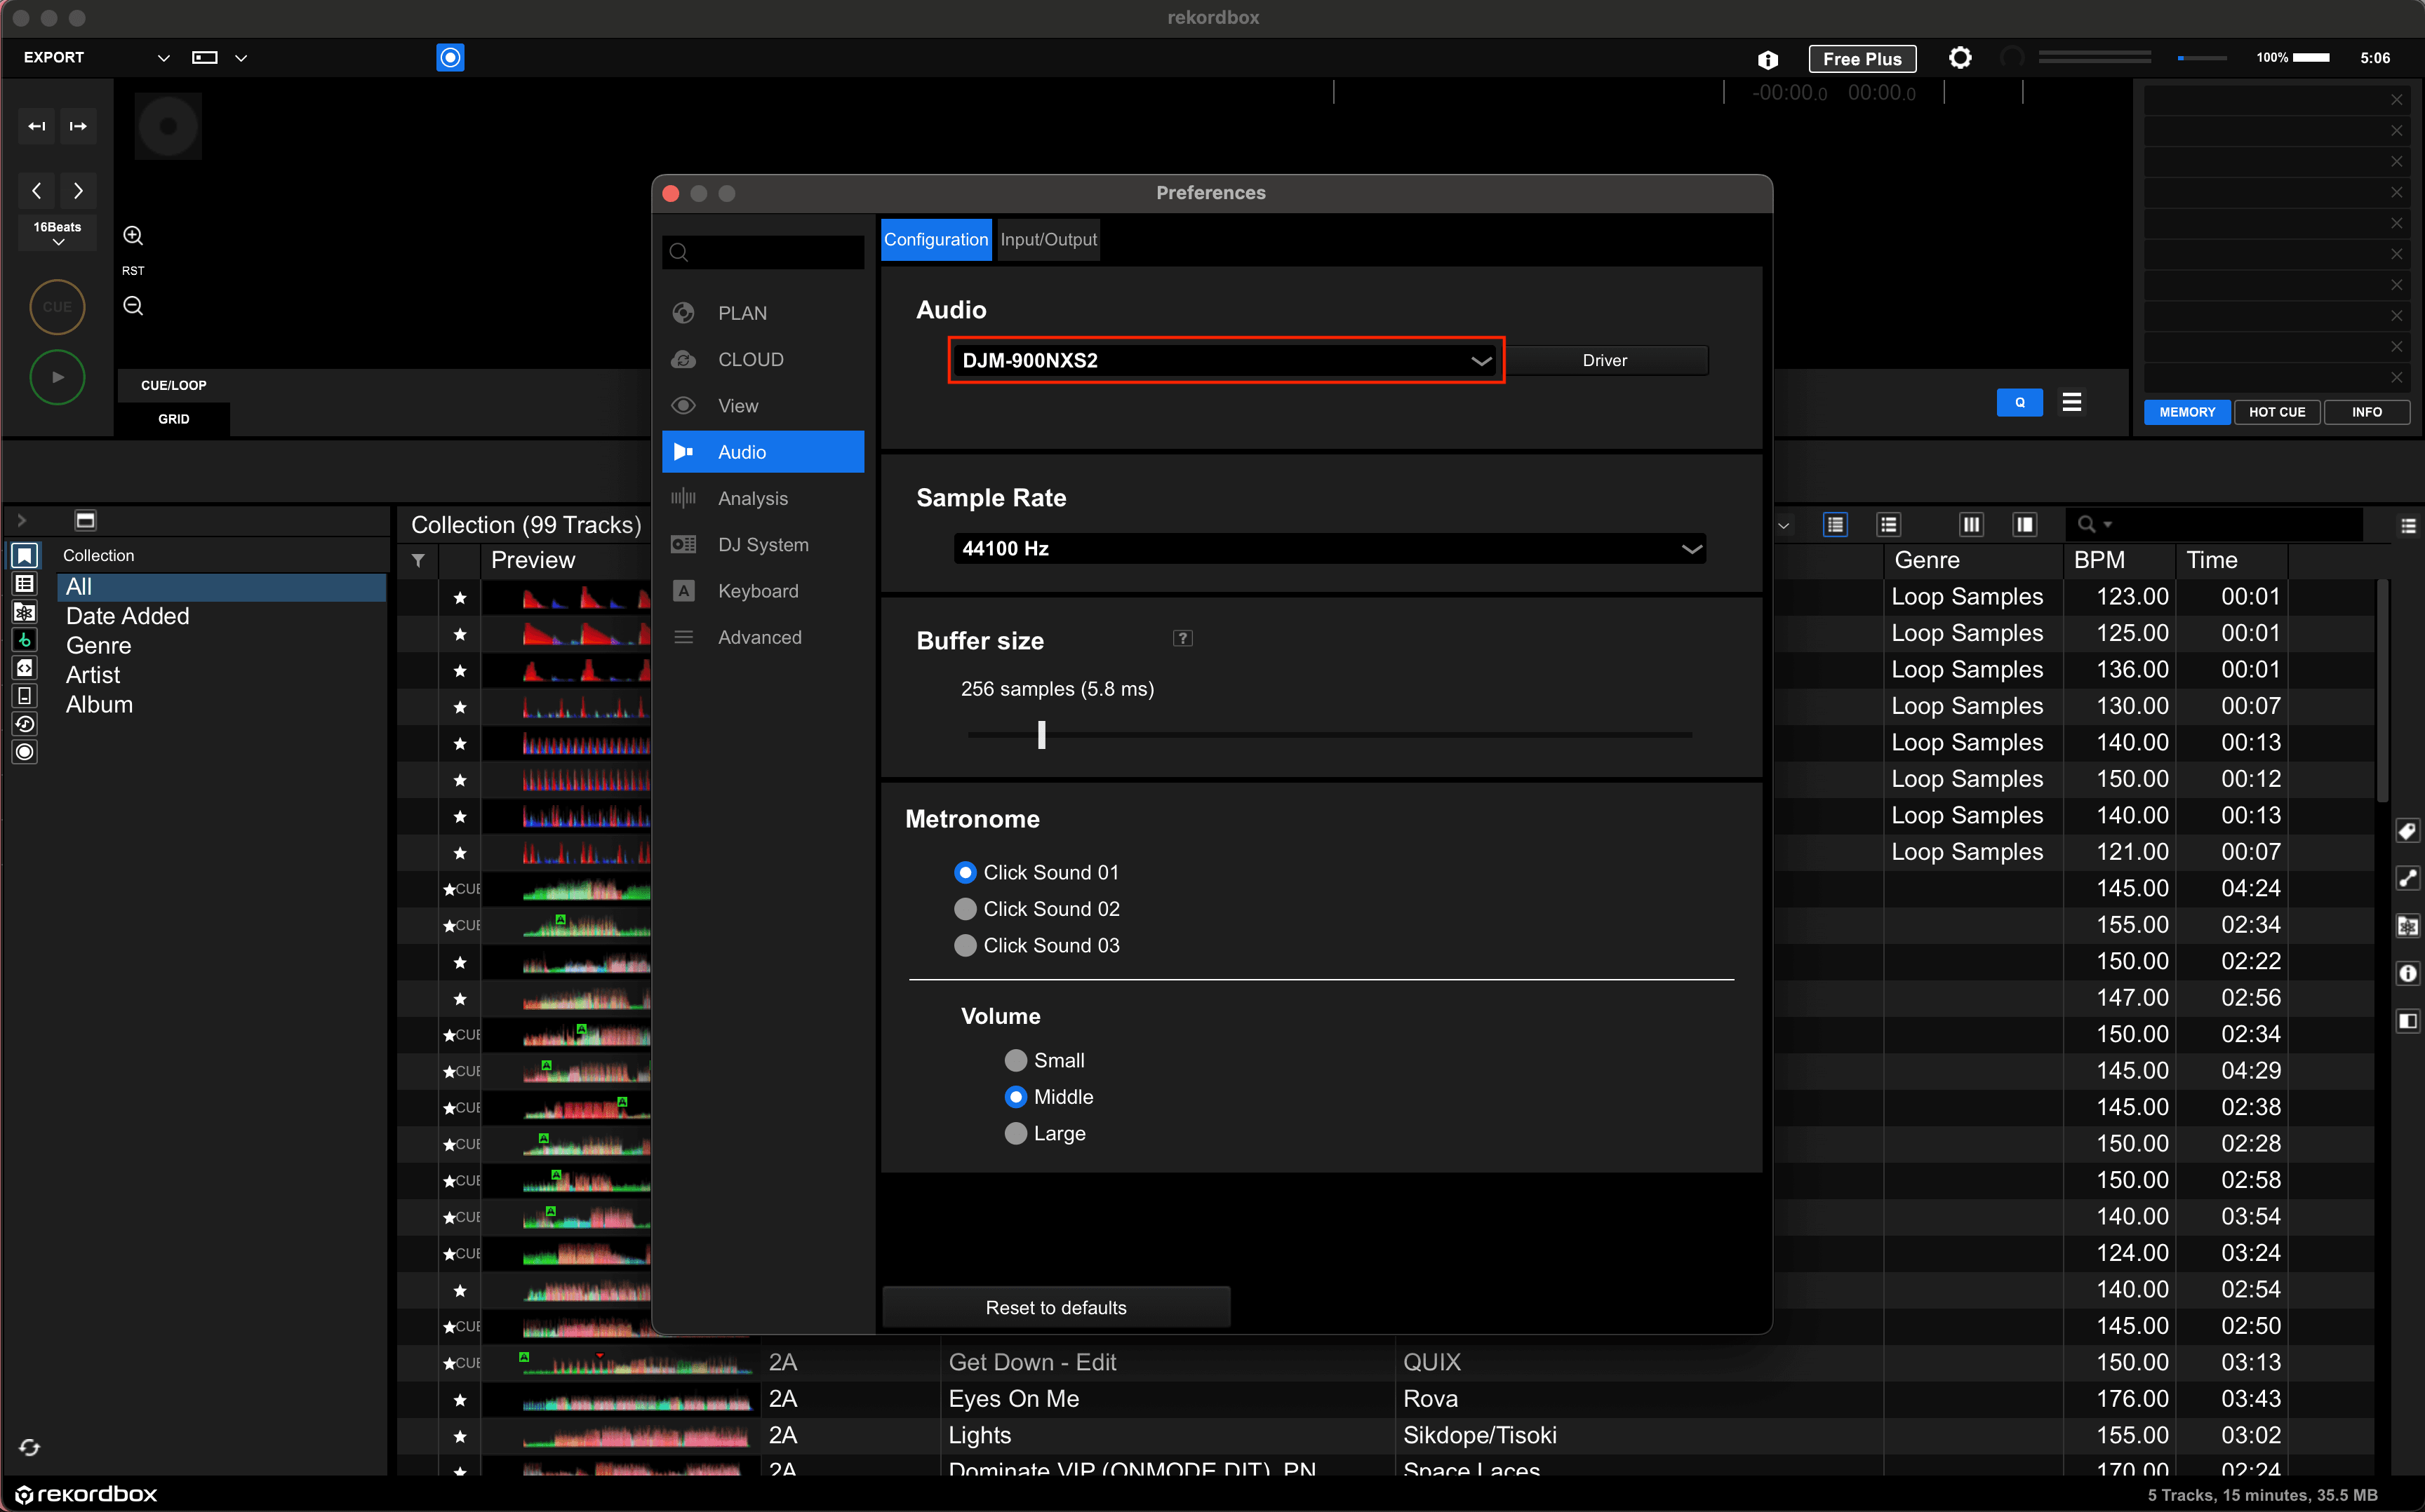Select Click Sound 03 metronome option
The width and height of the screenshot is (2425, 1512).
click(964, 945)
